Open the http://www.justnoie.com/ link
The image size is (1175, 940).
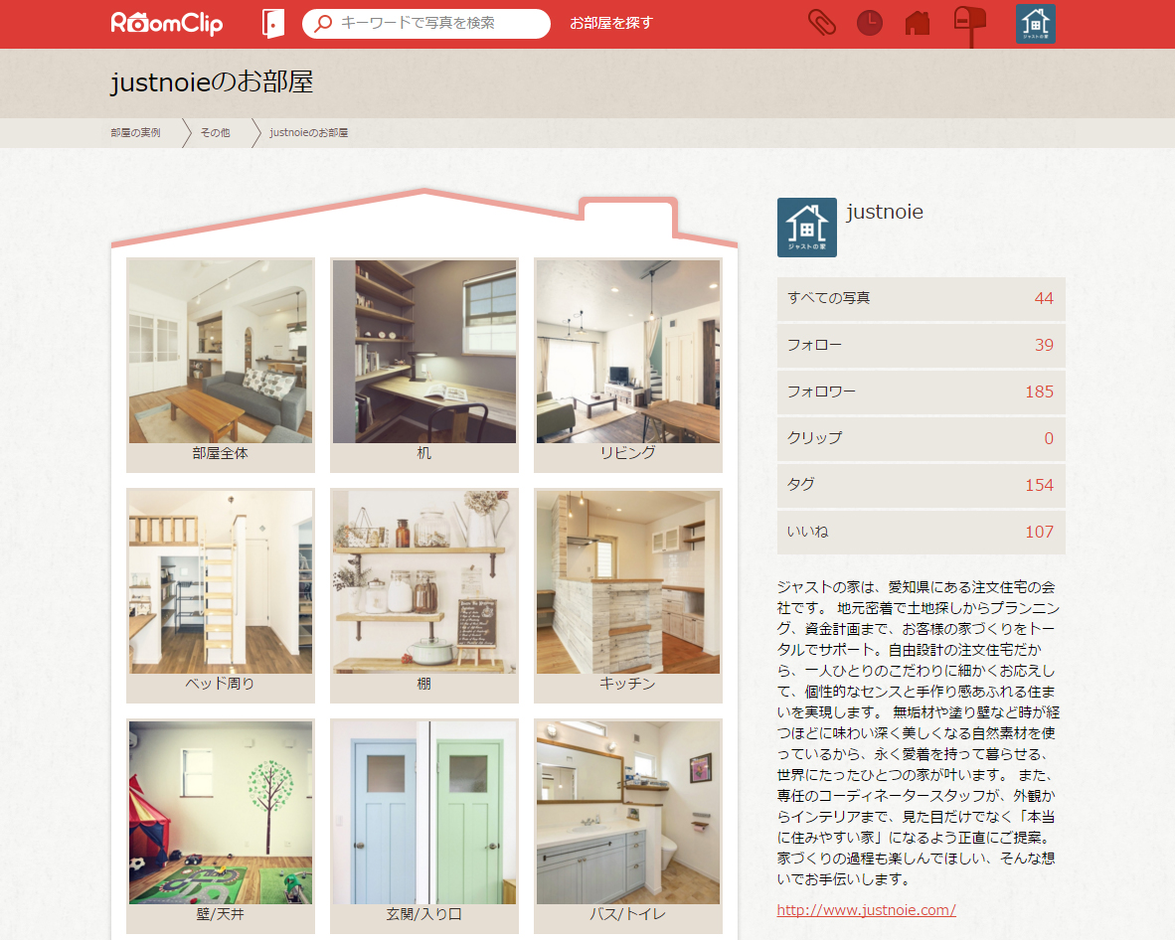pos(866,910)
